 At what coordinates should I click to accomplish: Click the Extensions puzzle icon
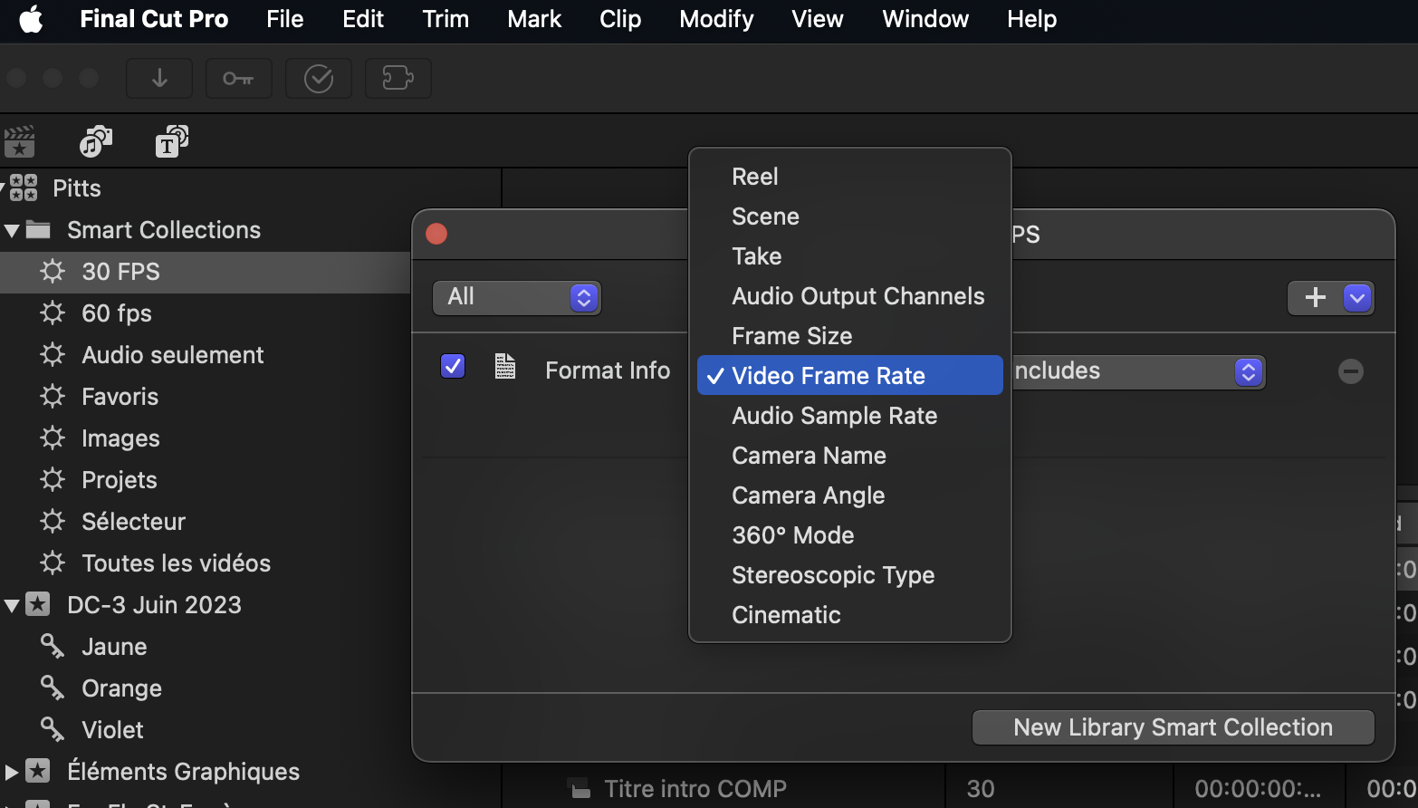(x=398, y=79)
